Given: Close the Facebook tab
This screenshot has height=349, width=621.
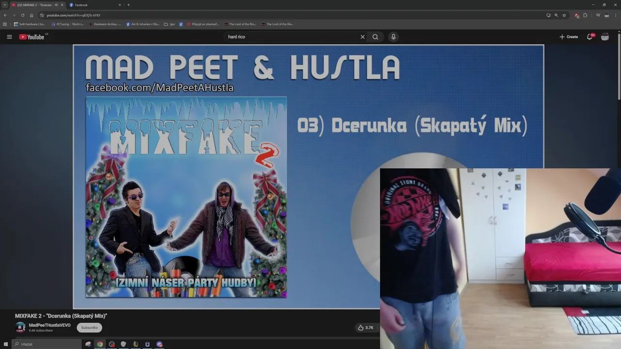Looking at the screenshot, I should pos(120,5).
